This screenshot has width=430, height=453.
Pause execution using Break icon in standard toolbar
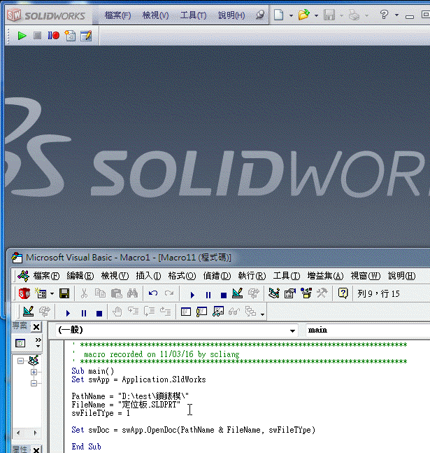pyautogui.click(x=208, y=295)
